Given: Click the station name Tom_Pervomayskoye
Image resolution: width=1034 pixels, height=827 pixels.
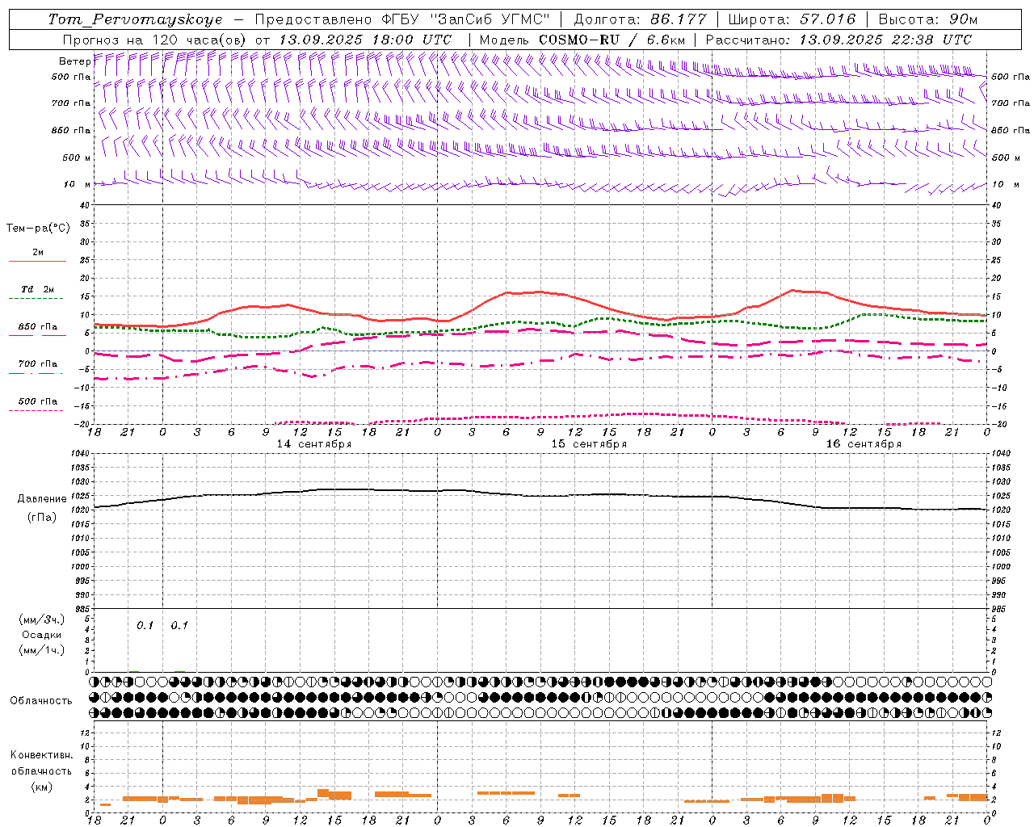Looking at the screenshot, I should tap(136, 19).
